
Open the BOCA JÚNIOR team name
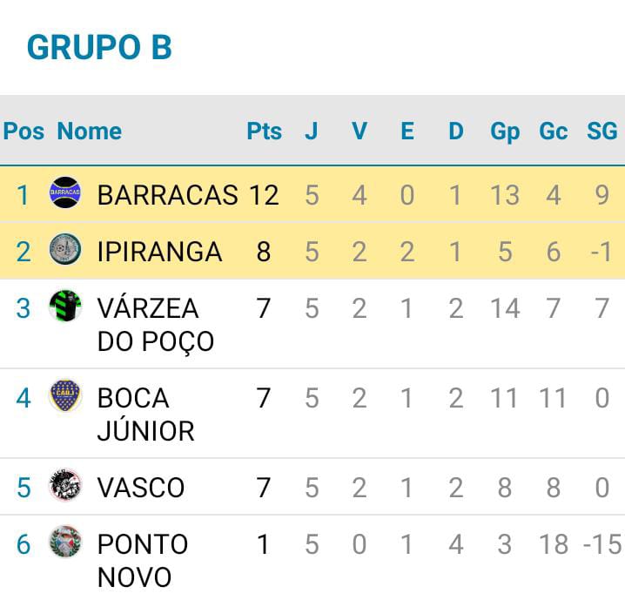(146, 415)
